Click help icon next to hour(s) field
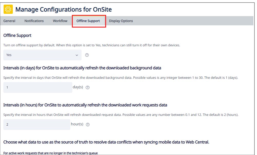257x155 pixels. click(88, 125)
